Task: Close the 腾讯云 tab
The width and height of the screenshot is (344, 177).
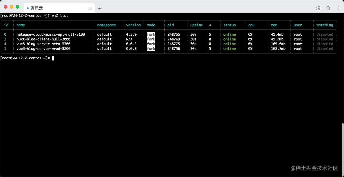Action: (90, 9)
